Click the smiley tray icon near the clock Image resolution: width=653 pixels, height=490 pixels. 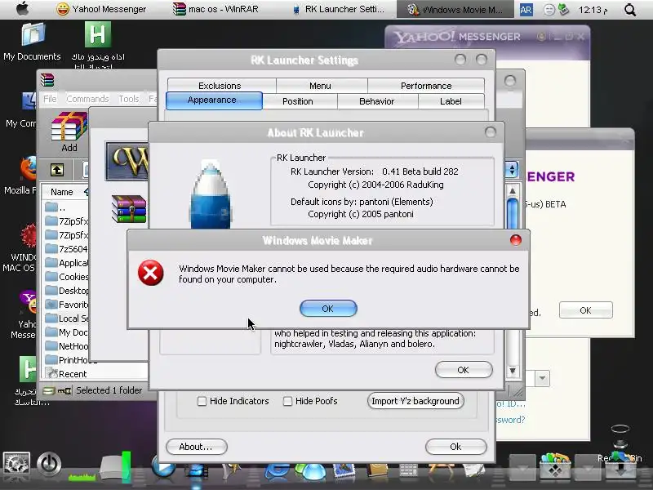point(549,10)
